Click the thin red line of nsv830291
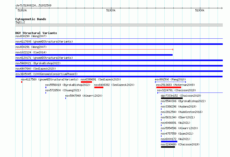230x157 pixels. point(94,49)
